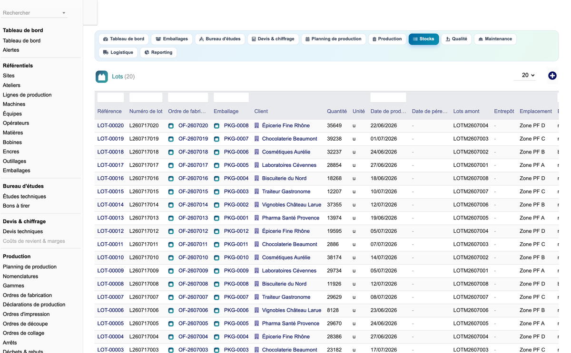Click production date 14/07/2026
The image size is (571, 353).
pos(384,258)
